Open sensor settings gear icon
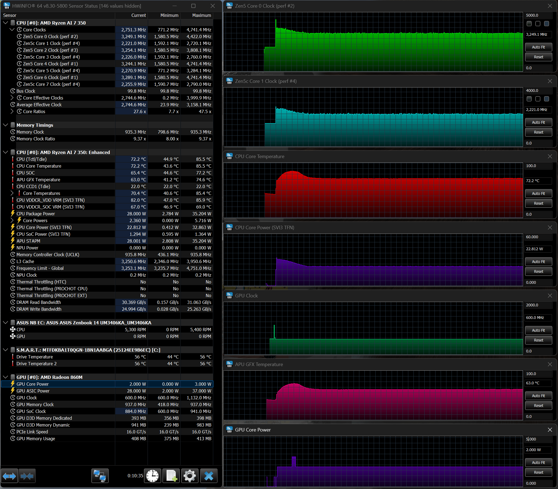 (x=190, y=476)
